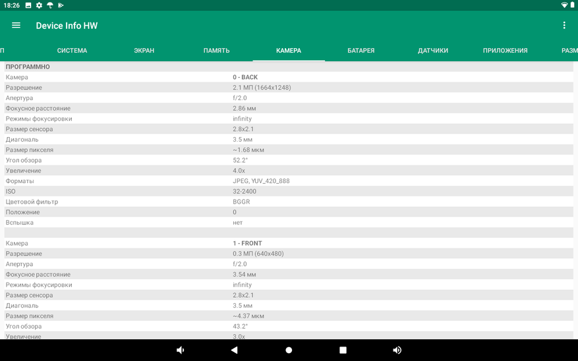Tap the Wi-Fi status icon

pos(564,5)
